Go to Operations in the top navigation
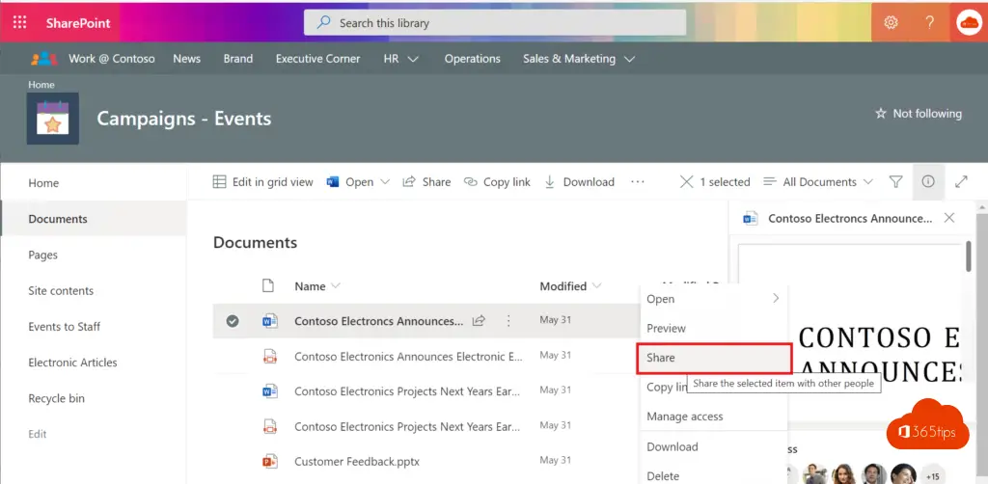988x484 pixels. pyautogui.click(x=473, y=59)
